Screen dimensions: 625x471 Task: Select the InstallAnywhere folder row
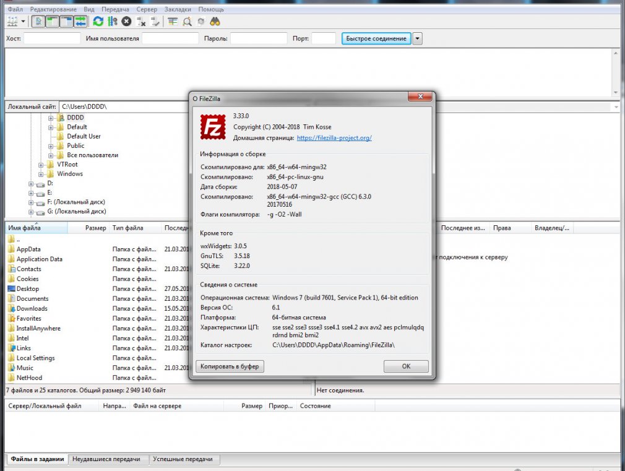[97, 328]
